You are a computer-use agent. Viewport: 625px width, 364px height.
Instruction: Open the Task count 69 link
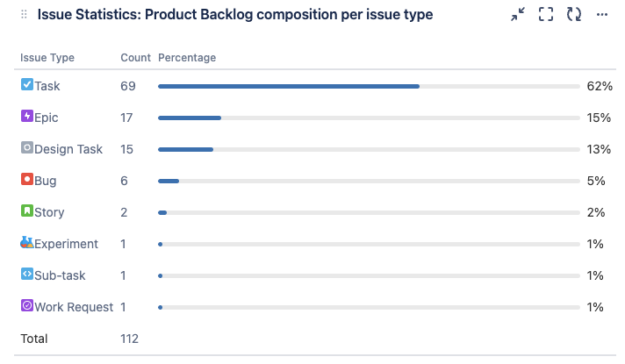[x=128, y=86]
